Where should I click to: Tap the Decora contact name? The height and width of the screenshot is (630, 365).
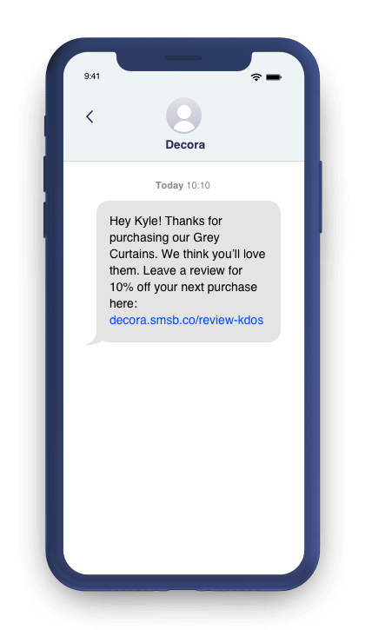(x=185, y=144)
